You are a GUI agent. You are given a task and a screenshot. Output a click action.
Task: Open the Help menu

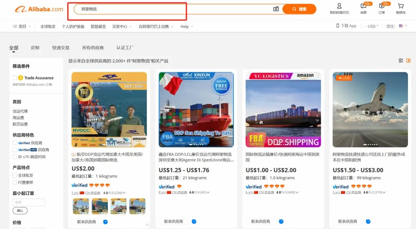pyautogui.click(x=185, y=26)
